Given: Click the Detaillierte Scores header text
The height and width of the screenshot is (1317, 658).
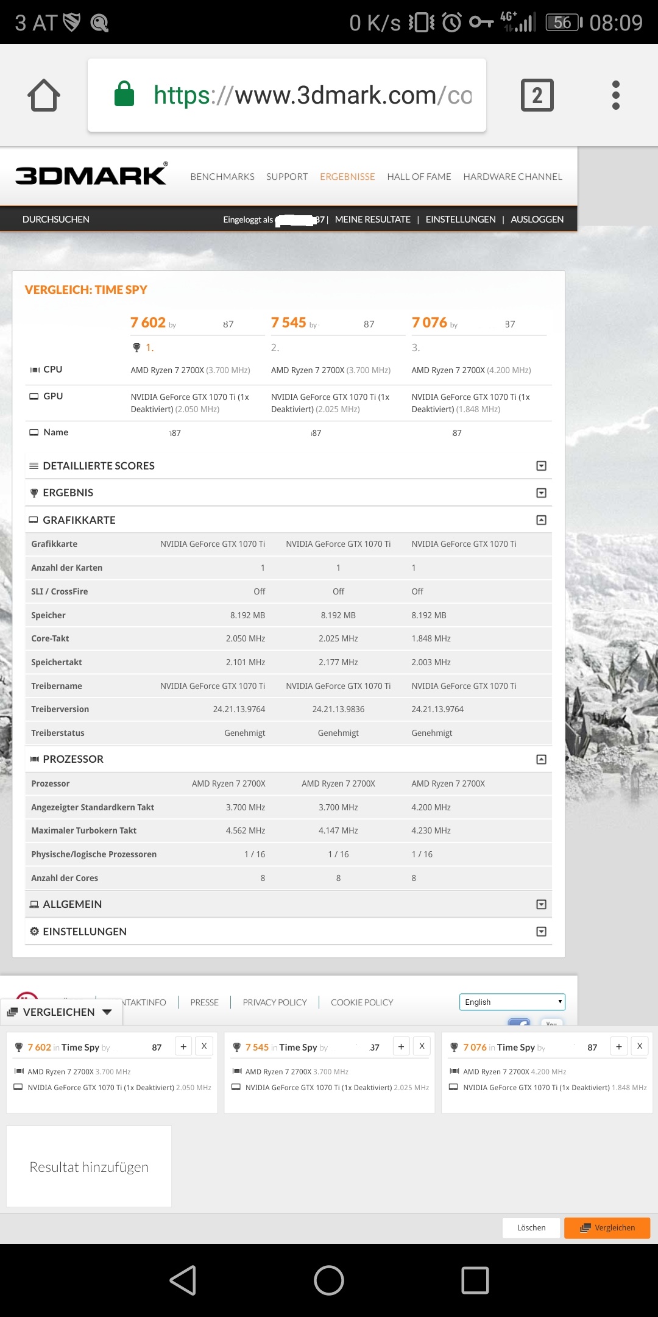Looking at the screenshot, I should pos(99,466).
